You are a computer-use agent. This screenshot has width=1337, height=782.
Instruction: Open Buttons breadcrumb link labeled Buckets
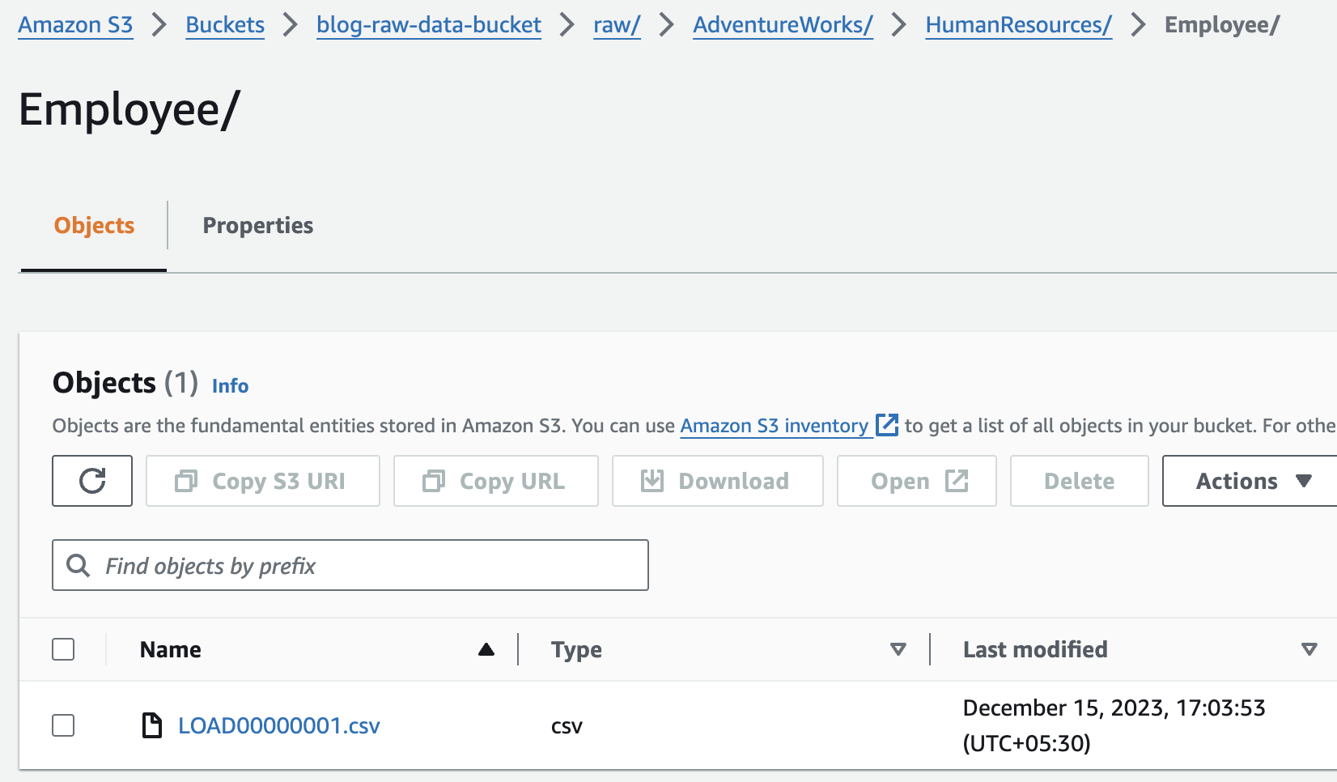225,25
